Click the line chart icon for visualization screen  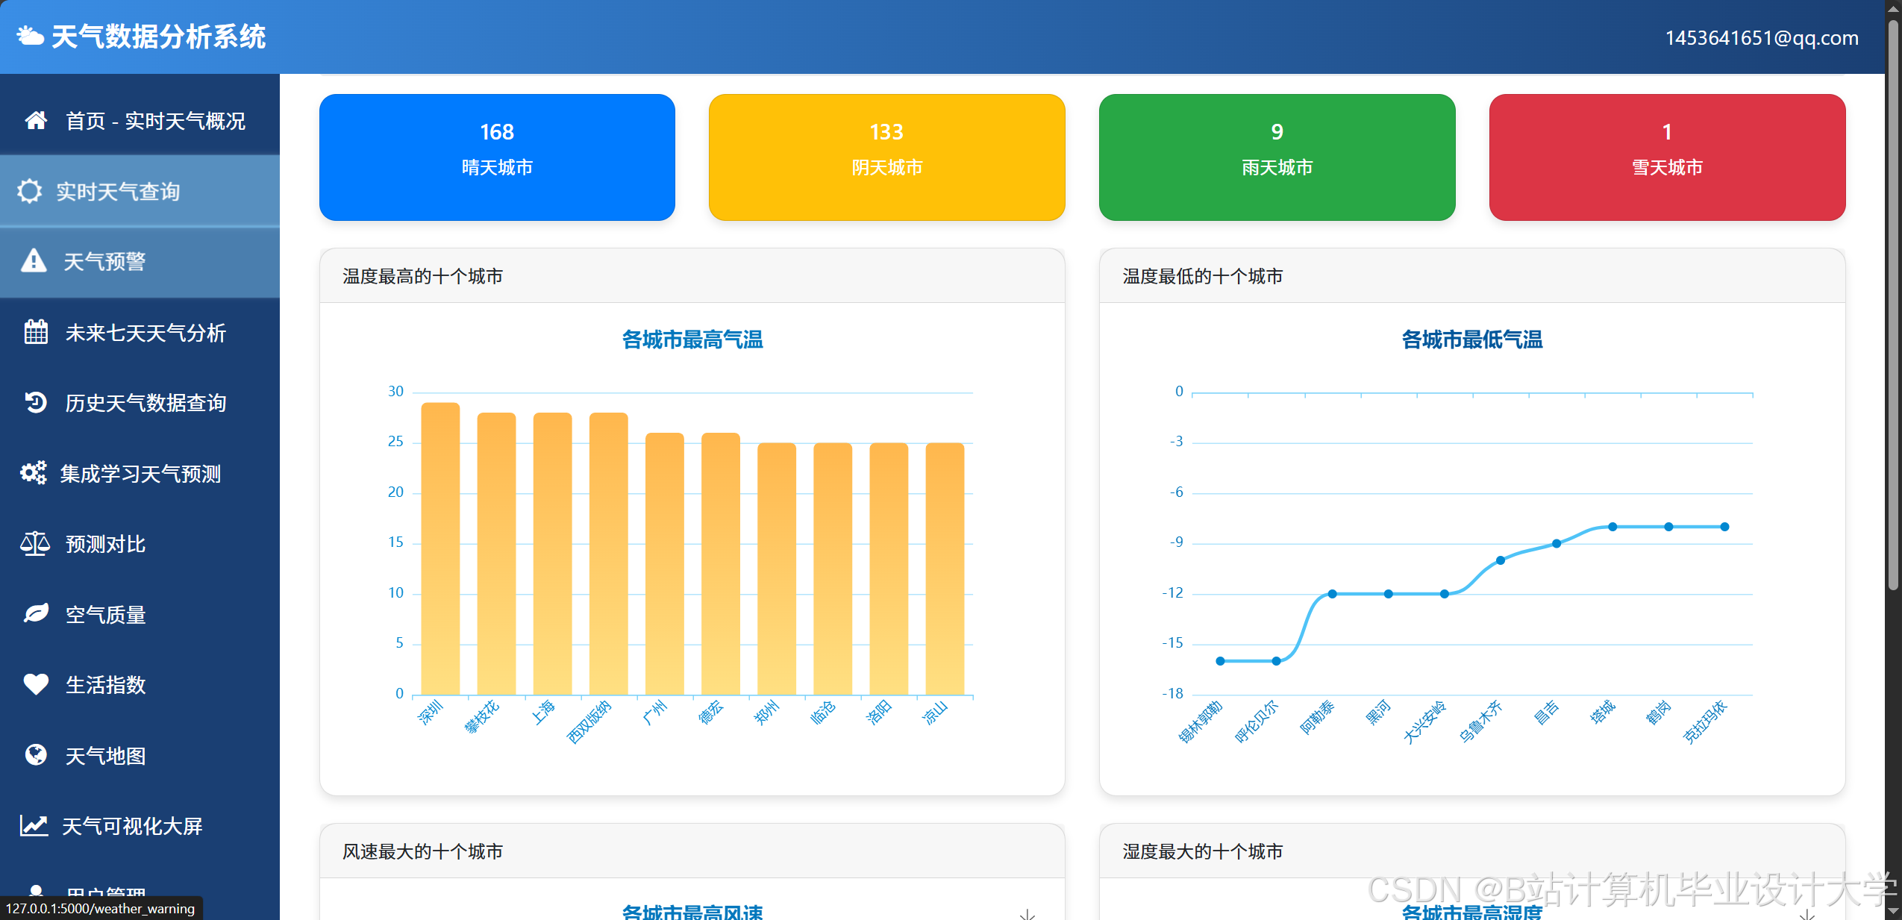[x=34, y=825]
